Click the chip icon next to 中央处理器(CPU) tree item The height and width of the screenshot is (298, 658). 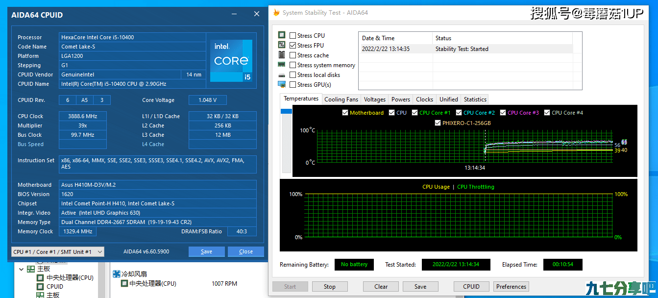point(41,278)
